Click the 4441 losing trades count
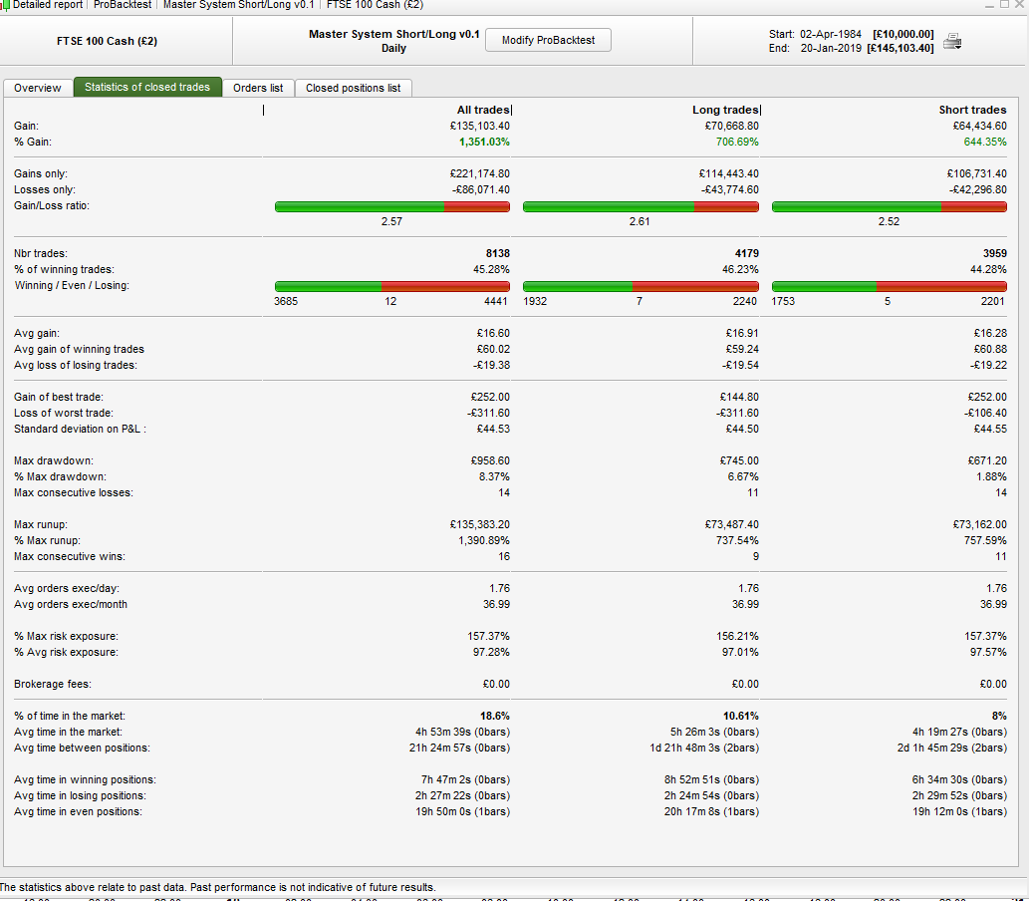This screenshot has height=901, width=1029. click(x=495, y=301)
